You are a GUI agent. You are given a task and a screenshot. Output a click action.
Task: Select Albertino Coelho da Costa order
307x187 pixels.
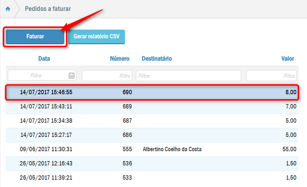click(x=172, y=149)
